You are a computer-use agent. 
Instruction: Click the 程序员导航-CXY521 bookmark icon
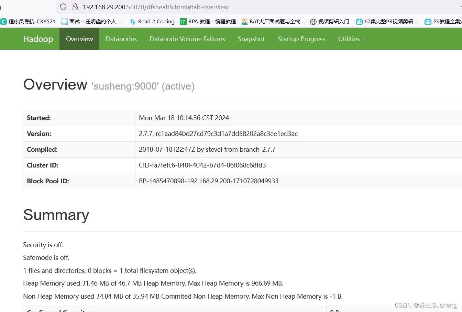click(x=3, y=22)
